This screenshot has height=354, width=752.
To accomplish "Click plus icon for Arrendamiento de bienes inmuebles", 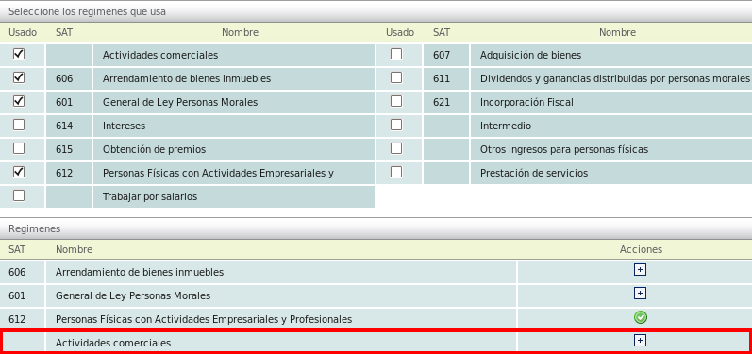I will [640, 270].
